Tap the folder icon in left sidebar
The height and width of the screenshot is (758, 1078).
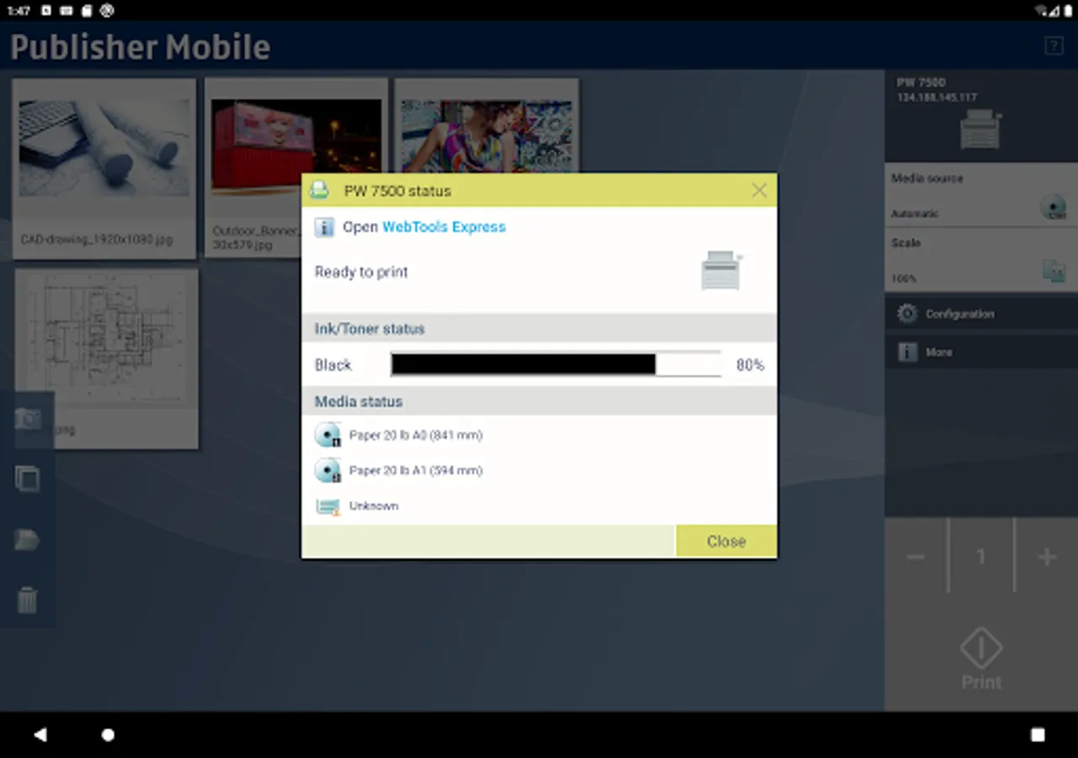tap(27, 540)
